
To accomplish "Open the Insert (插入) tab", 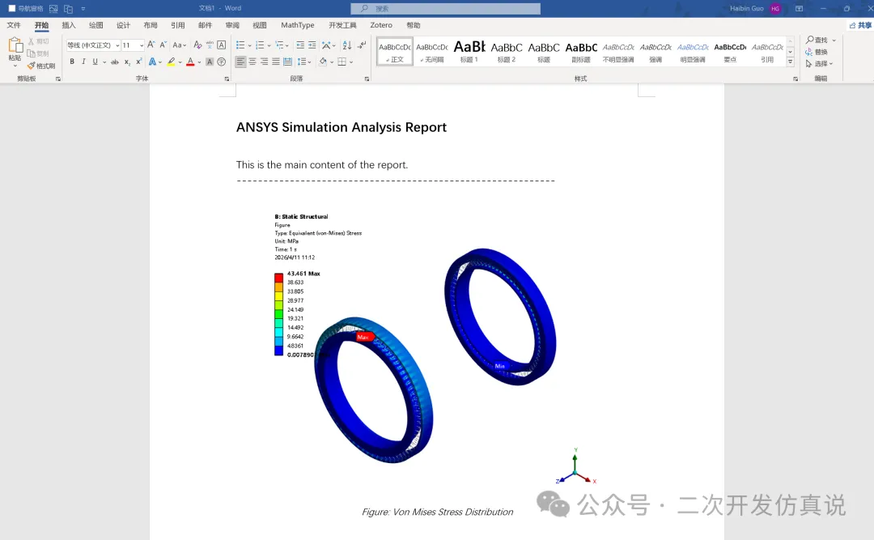I will [69, 25].
